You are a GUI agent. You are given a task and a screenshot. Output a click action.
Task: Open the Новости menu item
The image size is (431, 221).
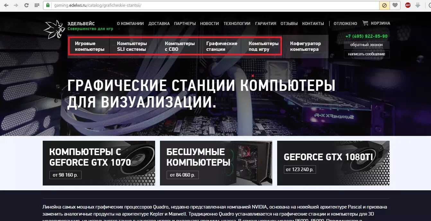(x=209, y=23)
